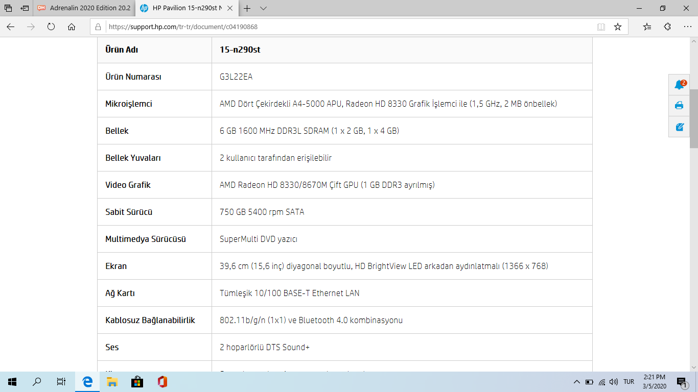Screen dimensions: 698x392
Task: Click the Radeon HD 8330/8670M graphics text
Action: pos(327,185)
